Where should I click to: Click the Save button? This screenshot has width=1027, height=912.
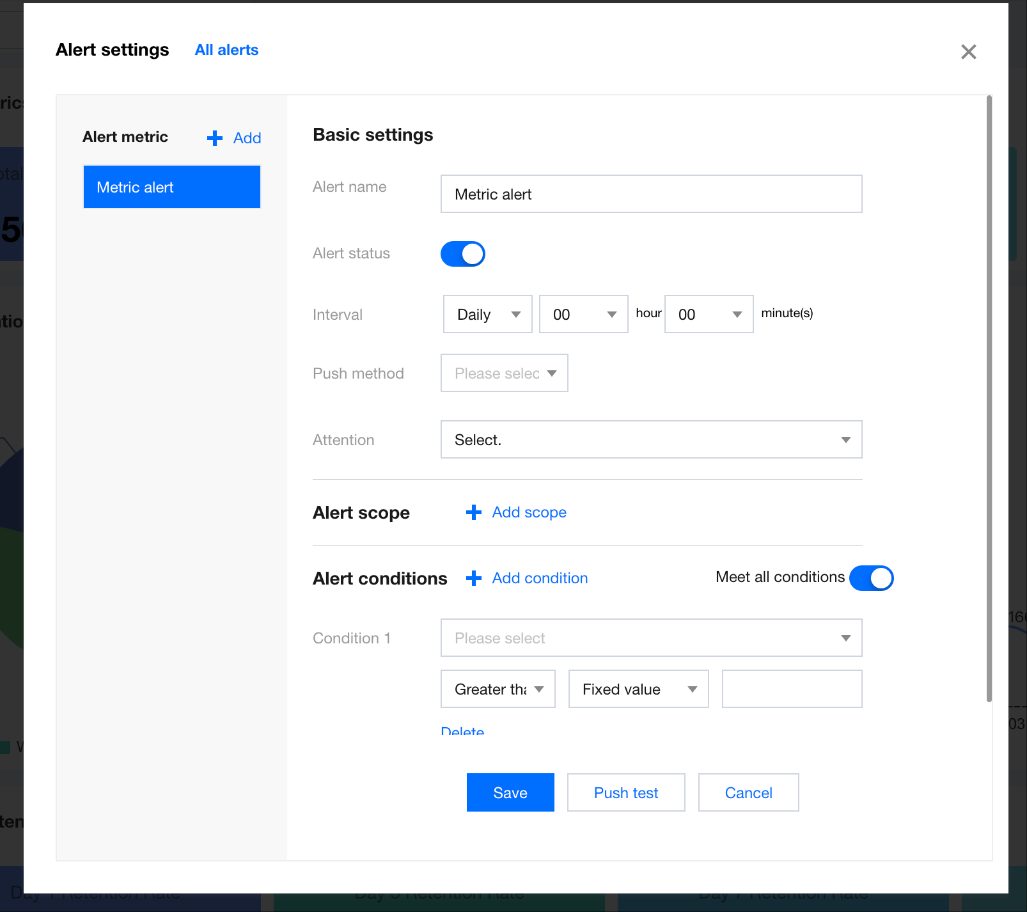click(x=510, y=792)
